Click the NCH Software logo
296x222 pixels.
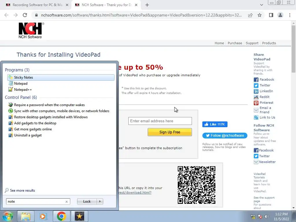(x=31, y=31)
